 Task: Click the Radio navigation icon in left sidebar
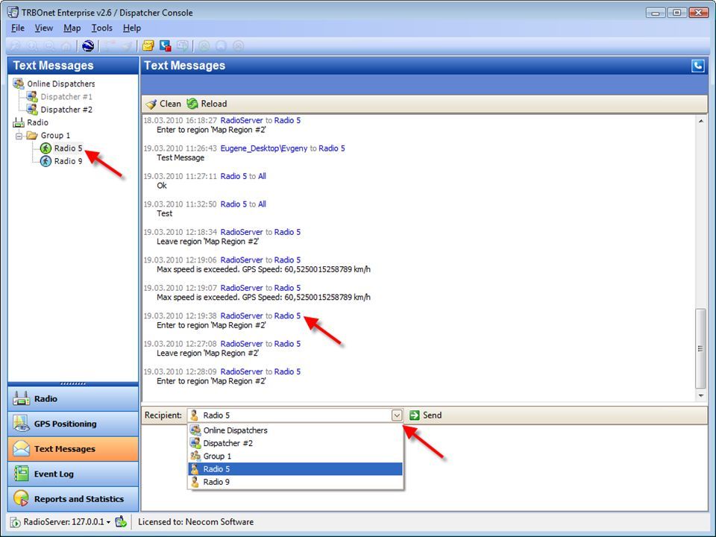pos(21,398)
